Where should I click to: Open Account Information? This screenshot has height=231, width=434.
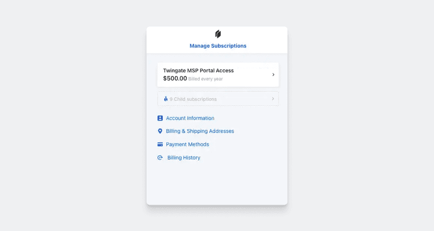190,118
